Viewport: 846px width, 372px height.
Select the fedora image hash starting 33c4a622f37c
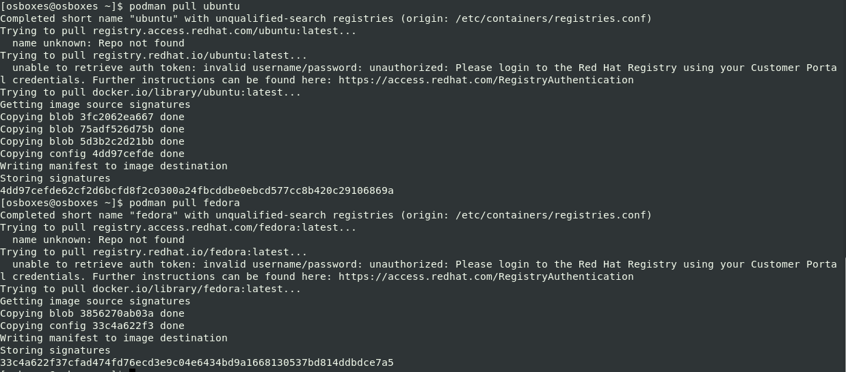197,362
